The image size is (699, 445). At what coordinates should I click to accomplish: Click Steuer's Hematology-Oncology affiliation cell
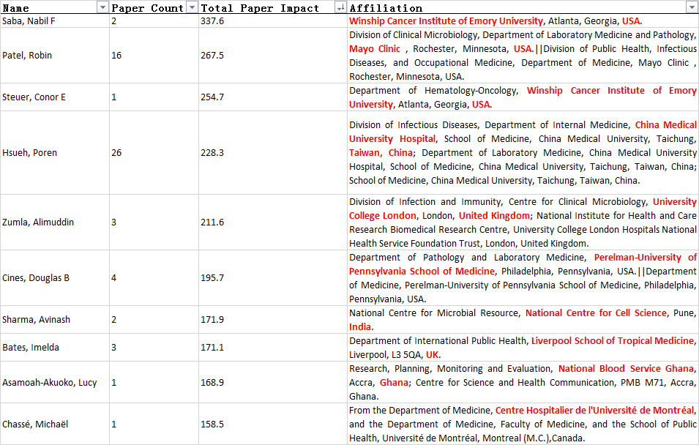coord(523,97)
